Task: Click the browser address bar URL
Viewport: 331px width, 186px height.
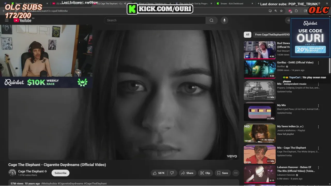Action: 47,11
